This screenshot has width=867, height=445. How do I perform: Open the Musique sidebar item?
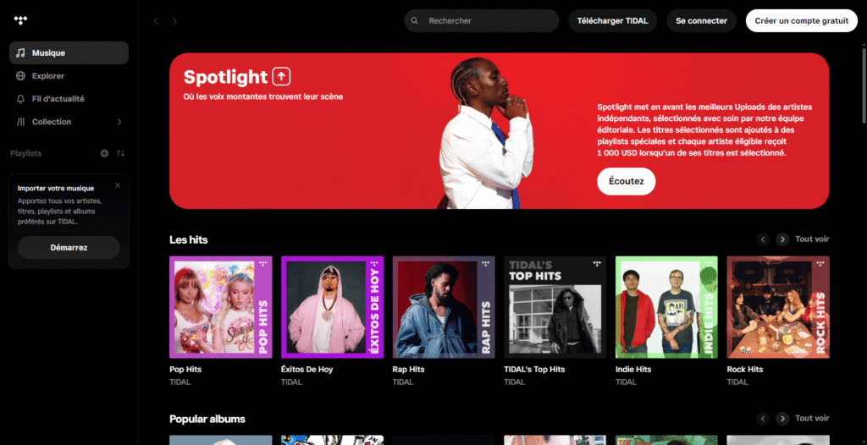coord(69,53)
